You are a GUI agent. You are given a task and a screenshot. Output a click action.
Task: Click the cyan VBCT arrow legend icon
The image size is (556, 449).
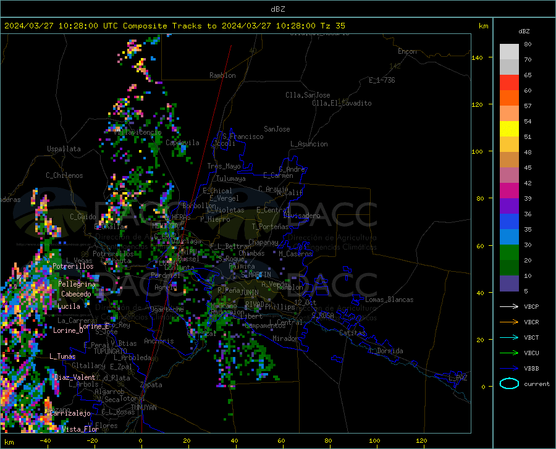509,337
